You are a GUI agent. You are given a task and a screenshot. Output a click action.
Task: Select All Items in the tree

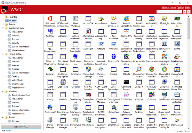[x=12, y=20]
